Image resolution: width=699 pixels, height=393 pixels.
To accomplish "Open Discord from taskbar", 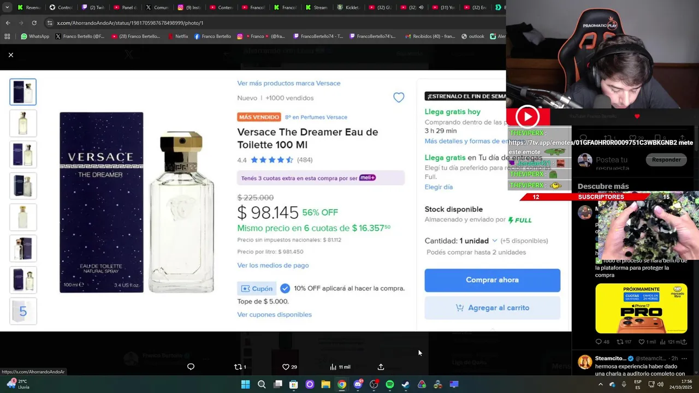I will 358,384.
